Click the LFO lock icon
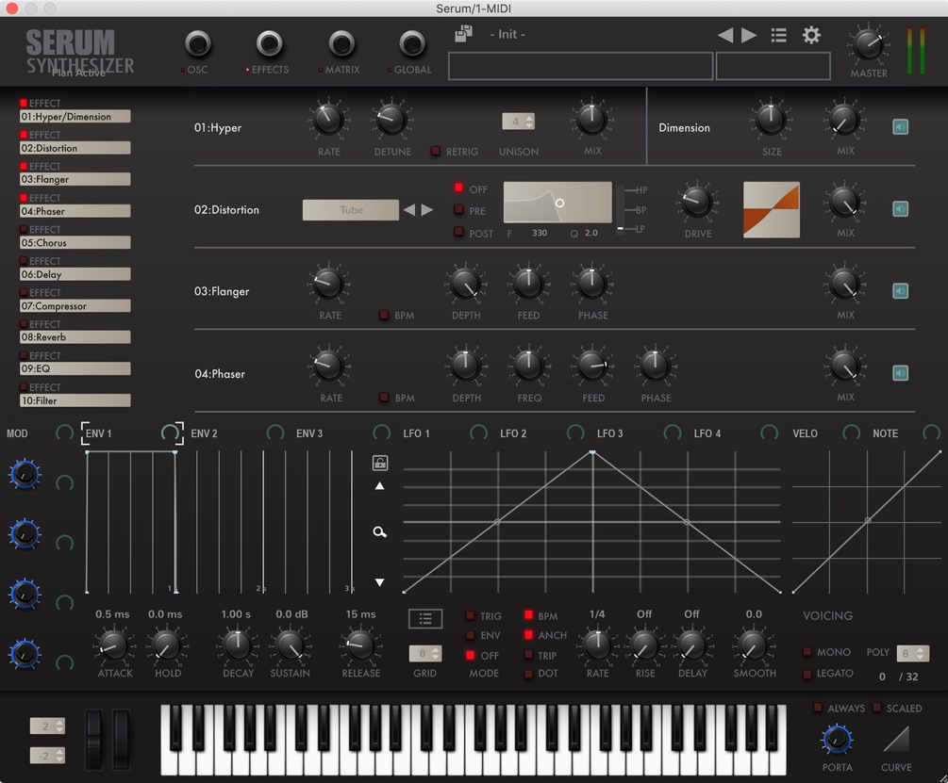The image size is (948, 783). click(380, 463)
